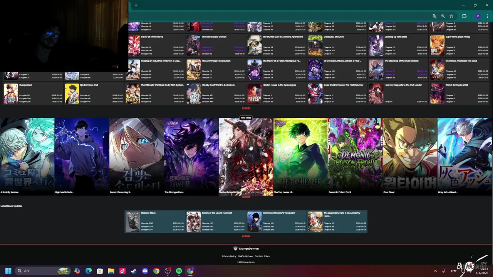
Task: Open Ijin Demonic Cult cover thumbnail
Action: [72, 94]
